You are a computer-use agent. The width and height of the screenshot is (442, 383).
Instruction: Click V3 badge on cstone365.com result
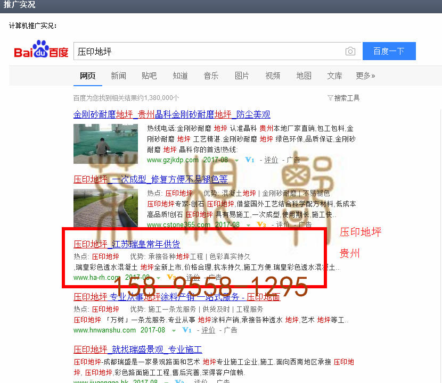pos(261,224)
